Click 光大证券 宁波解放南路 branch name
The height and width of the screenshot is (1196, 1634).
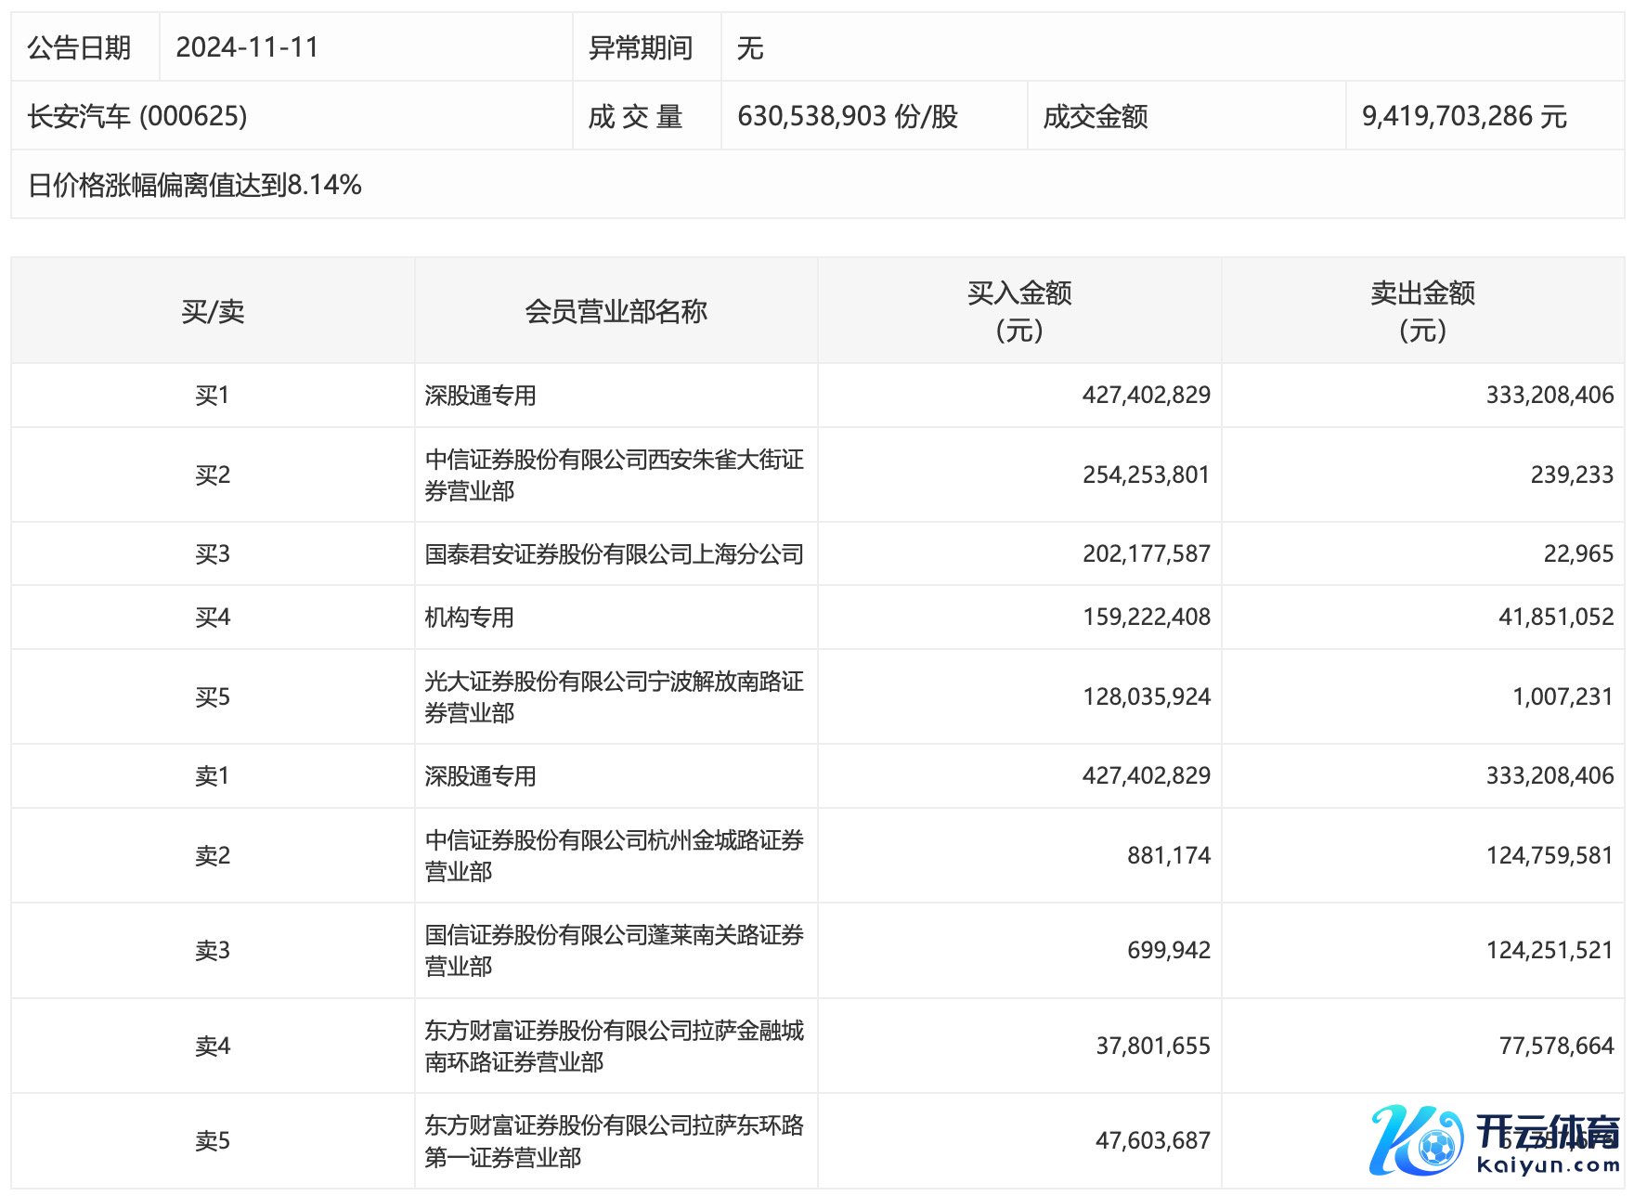(x=614, y=696)
